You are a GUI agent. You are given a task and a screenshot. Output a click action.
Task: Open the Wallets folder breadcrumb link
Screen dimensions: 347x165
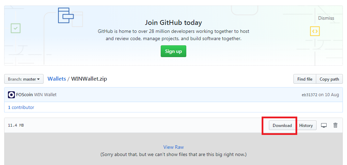pyautogui.click(x=57, y=79)
